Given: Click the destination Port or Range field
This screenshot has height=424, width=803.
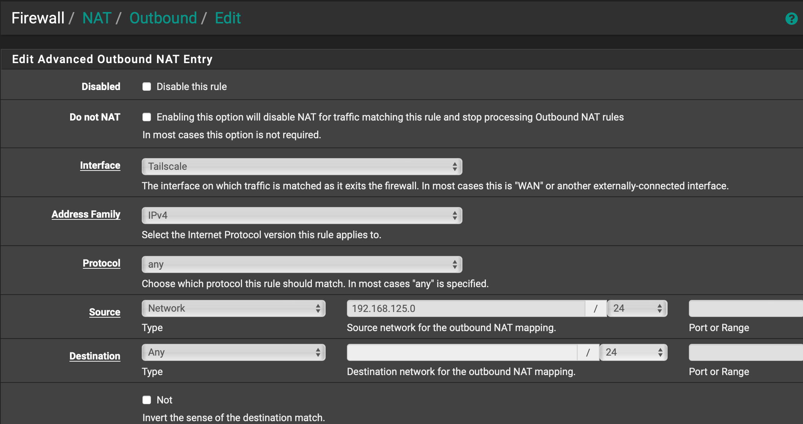Looking at the screenshot, I should 746,352.
